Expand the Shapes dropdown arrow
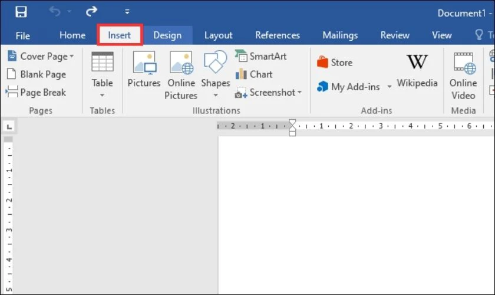 tap(216, 95)
